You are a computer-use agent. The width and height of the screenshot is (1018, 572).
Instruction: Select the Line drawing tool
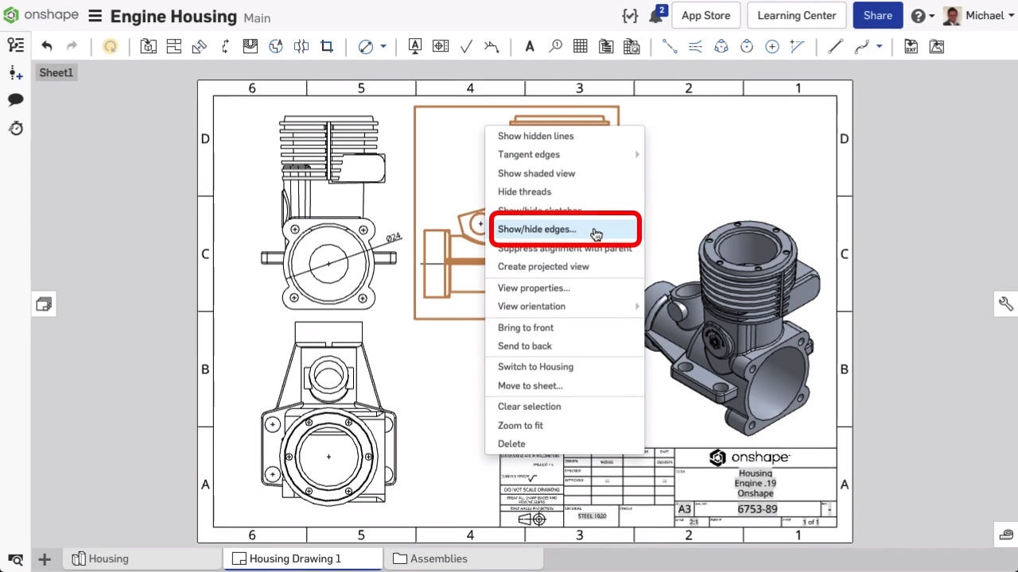coord(835,47)
